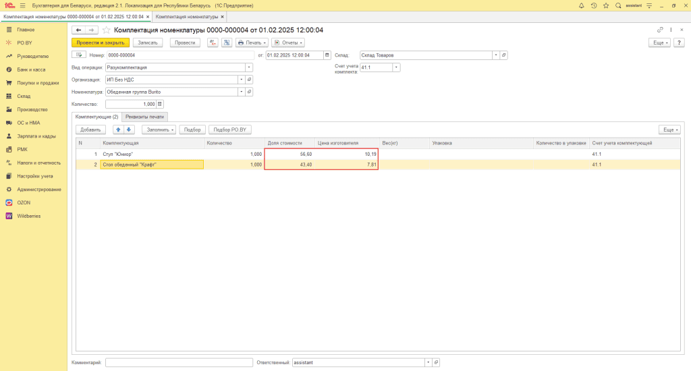Open Заполнить dropdown menu
Image resolution: width=691 pixels, height=371 pixels.
[x=159, y=130]
